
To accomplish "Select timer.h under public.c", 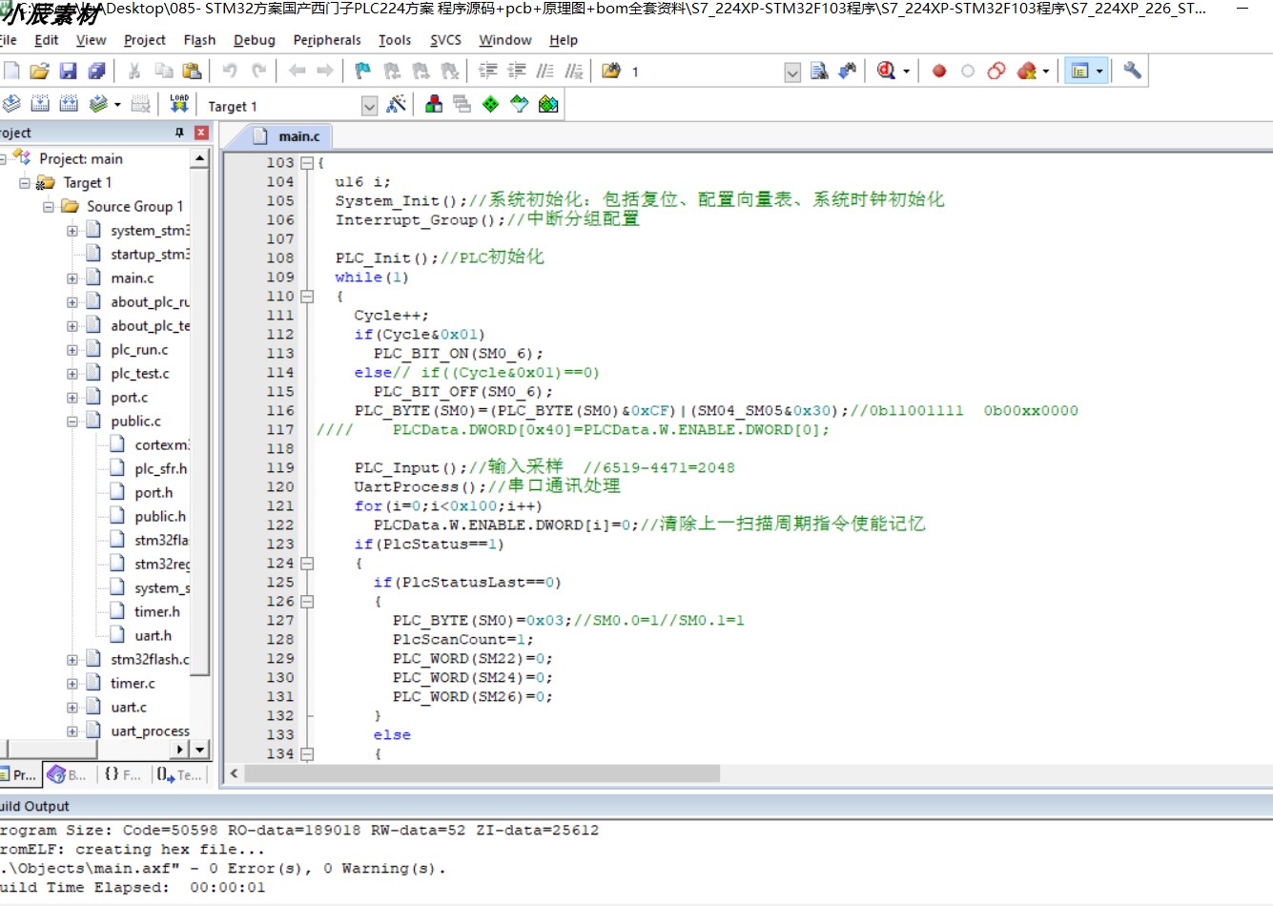I will pos(156,612).
